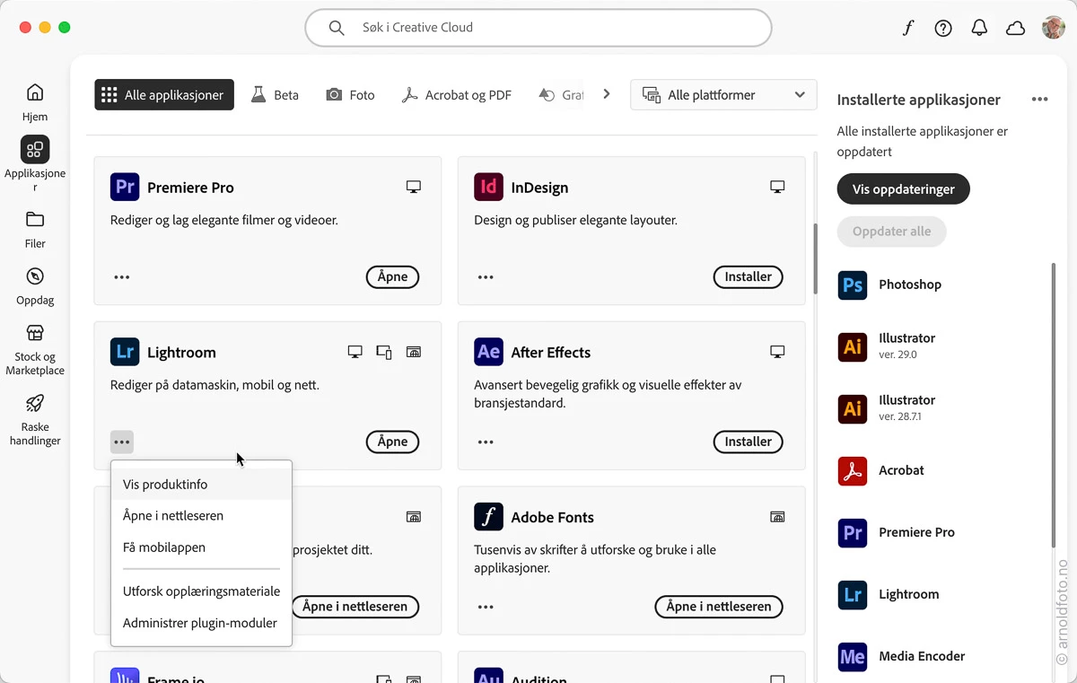This screenshot has height=683, width=1077.
Task: Click 'Acrobat' name in installed list
Action: coord(901,470)
